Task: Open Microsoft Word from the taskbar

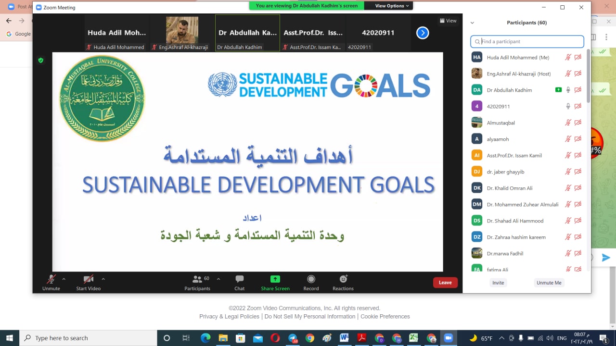Action: point(344,338)
